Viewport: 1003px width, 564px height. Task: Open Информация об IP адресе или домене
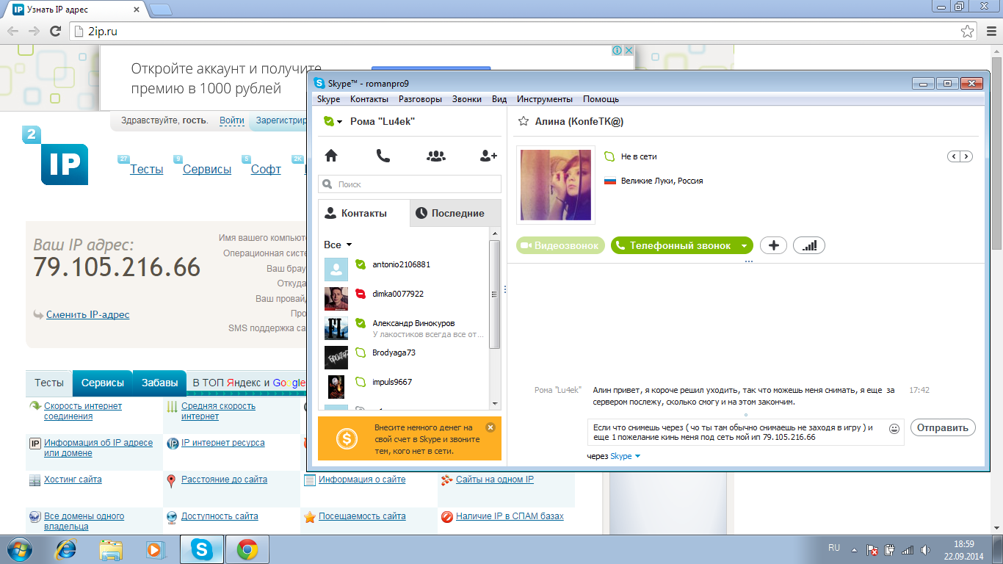point(98,448)
